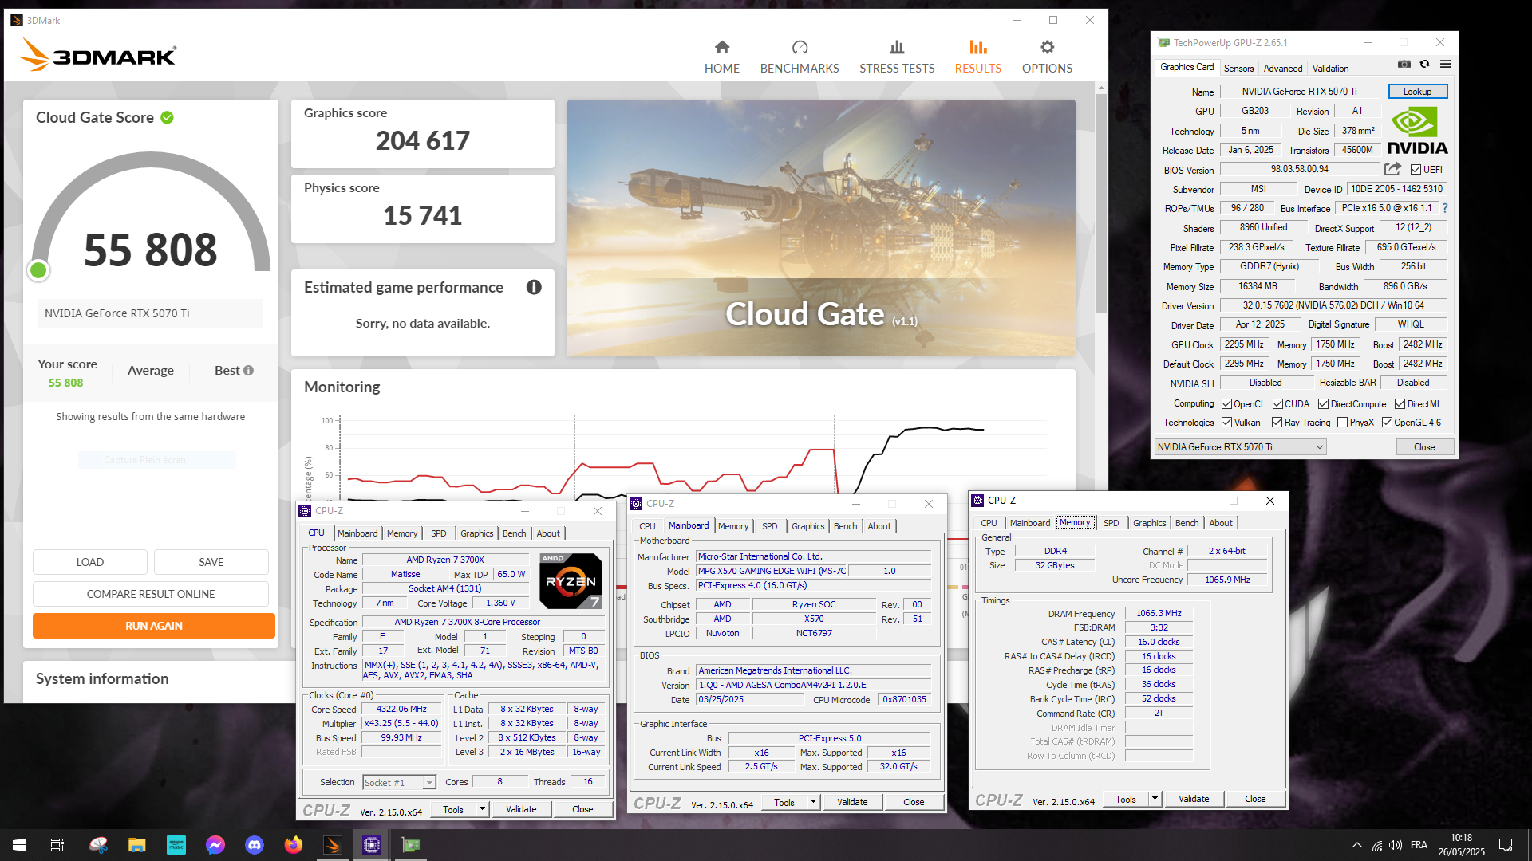
Task: Click the BIOS export share icon in GPU-Z
Action: tap(1392, 169)
